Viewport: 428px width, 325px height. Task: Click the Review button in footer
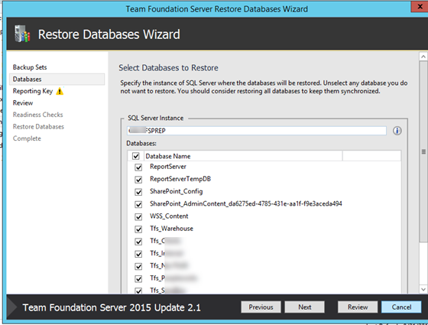point(358,307)
